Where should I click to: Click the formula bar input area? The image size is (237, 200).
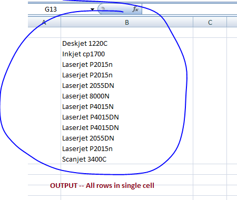coord(189,9)
